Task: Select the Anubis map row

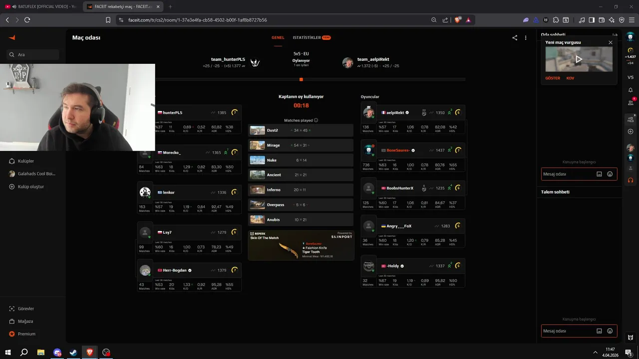Action: point(301,219)
